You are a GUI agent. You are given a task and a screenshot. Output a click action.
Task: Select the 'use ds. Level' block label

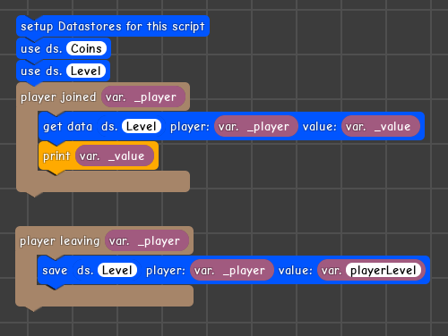(x=41, y=71)
